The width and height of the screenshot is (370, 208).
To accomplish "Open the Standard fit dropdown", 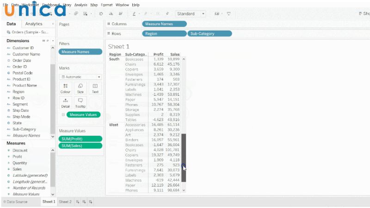I will (191, 14).
